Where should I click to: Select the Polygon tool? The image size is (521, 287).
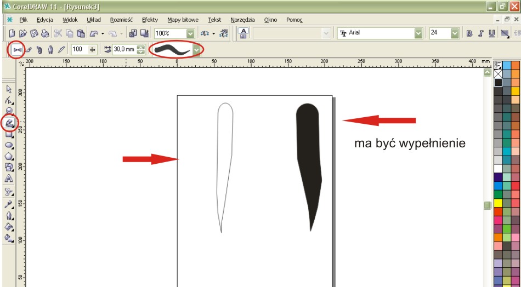(x=9, y=156)
